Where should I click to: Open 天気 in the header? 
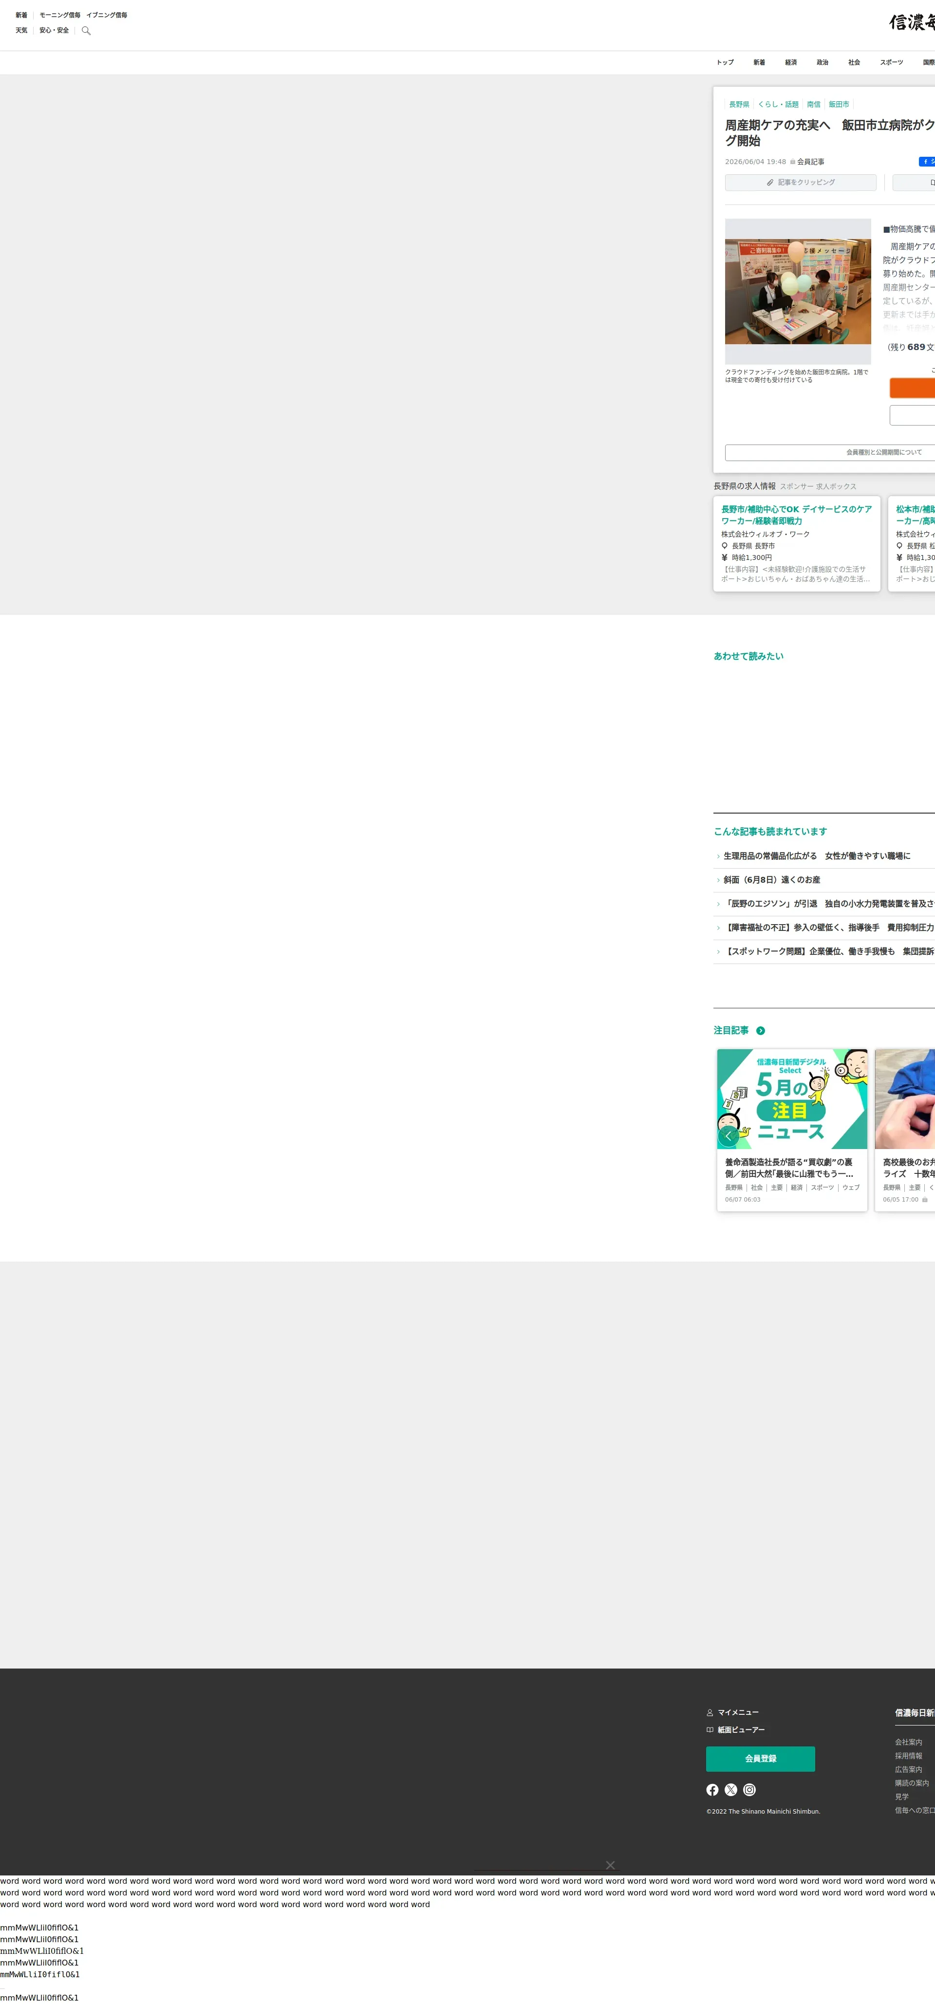22,31
